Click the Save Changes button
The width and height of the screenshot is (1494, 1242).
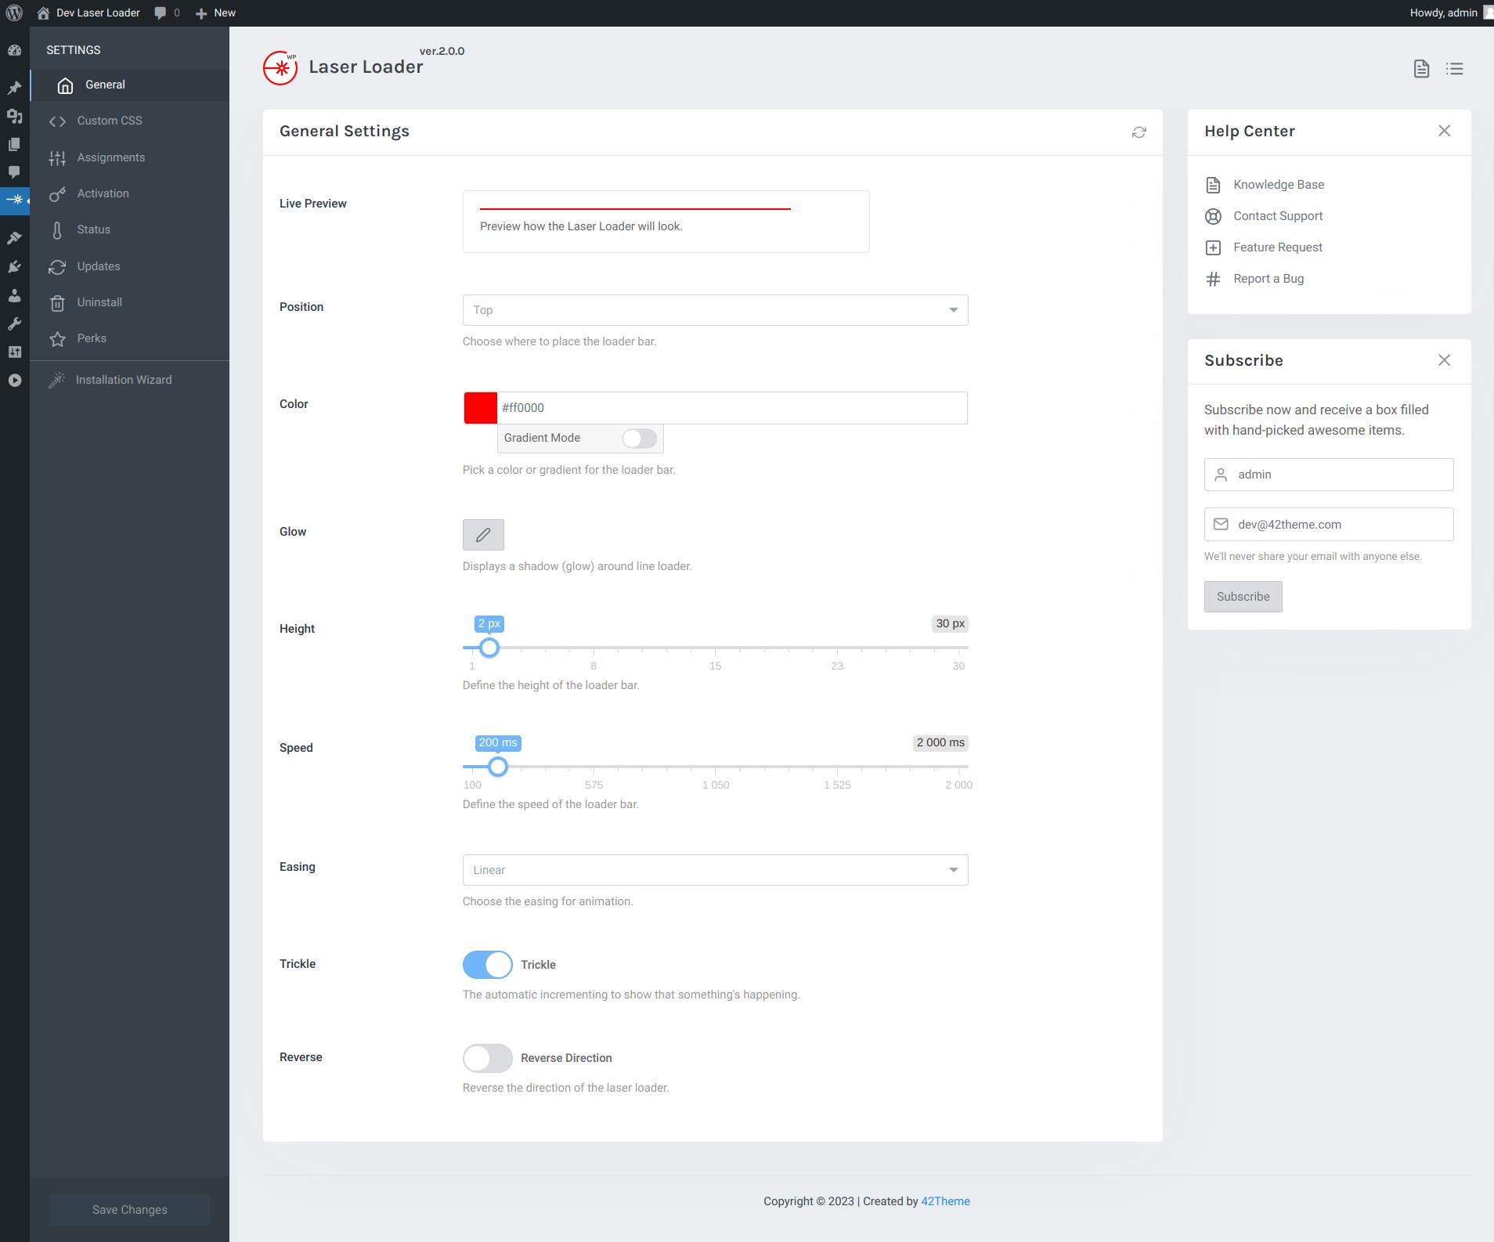click(x=130, y=1210)
